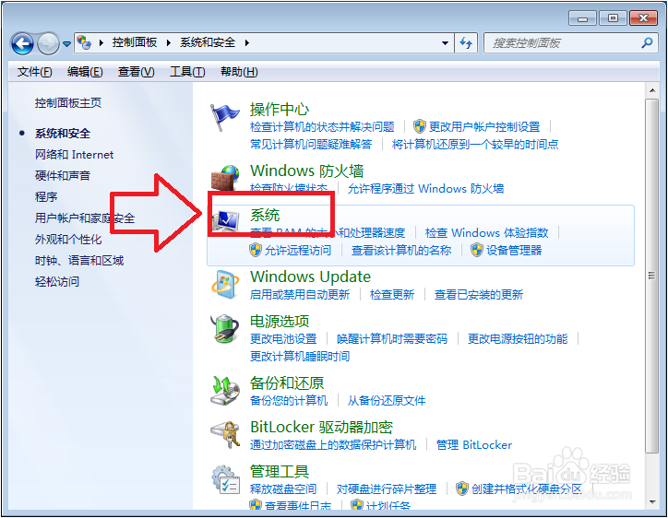Click 常见计算机问题疑难解答 link
This screenshot has height=518, width=668.
point(311,145)
